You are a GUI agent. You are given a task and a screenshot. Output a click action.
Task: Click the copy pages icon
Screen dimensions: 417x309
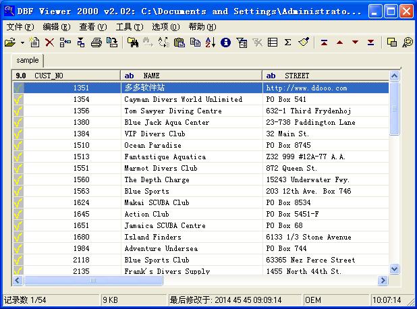[x=195, y=43]
